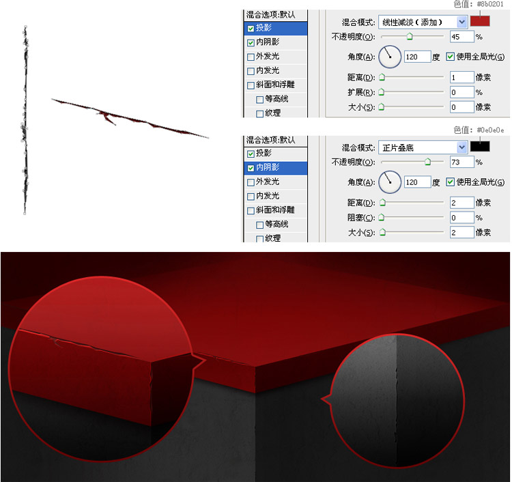This screenshot has width=512, height=482.
Task: Click 大小 slider handle in Drop Shadow settings
Action: 381,107
